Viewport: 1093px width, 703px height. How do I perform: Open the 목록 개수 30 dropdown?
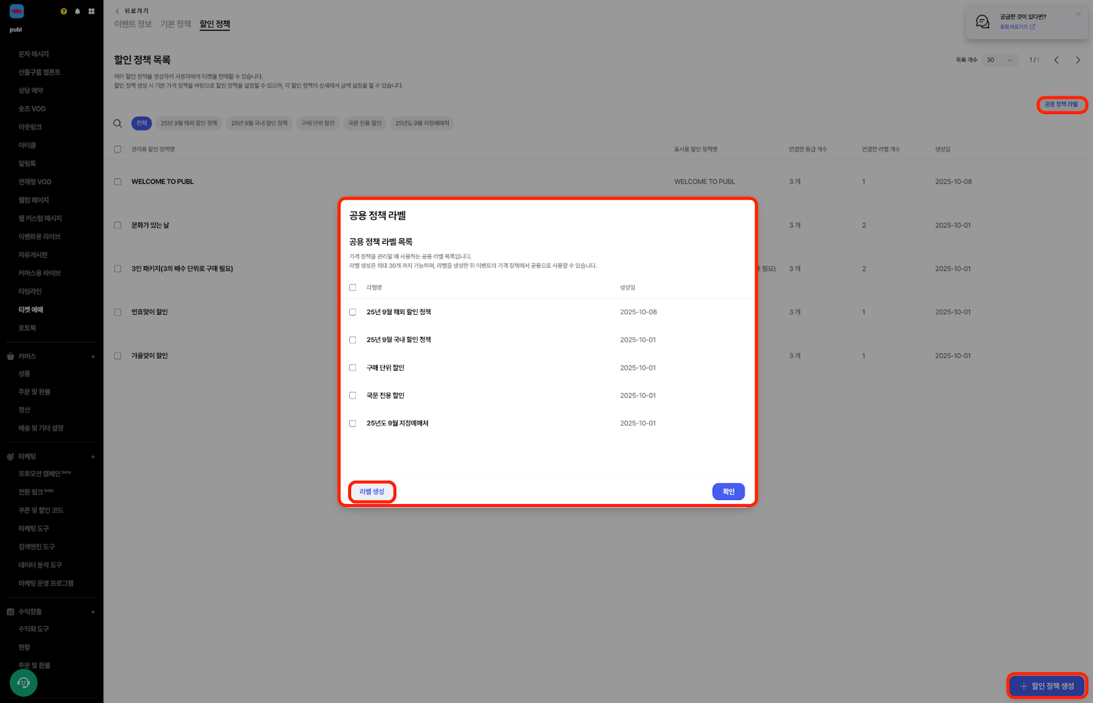click(999, 60)
